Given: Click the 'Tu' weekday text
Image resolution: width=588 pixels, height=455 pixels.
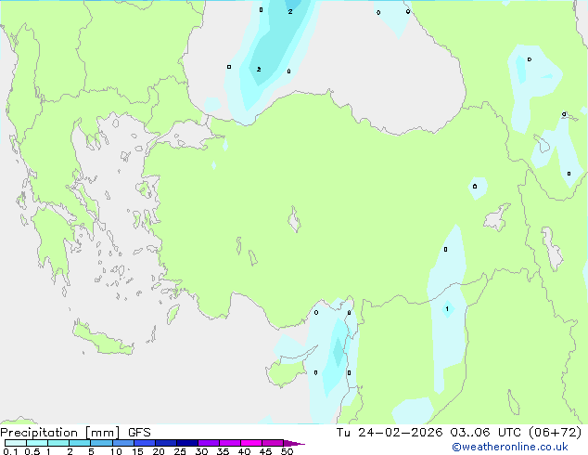Looking at the screenshot, I should 343,433.
